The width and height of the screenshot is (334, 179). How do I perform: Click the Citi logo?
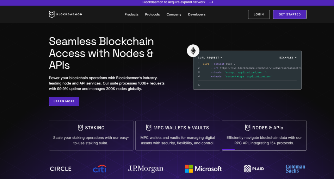[x=99, y=169]
